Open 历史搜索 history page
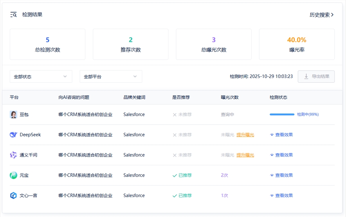The width and height of the screenshot is (346, 217). pyautogui.click(x=320, y=15)
